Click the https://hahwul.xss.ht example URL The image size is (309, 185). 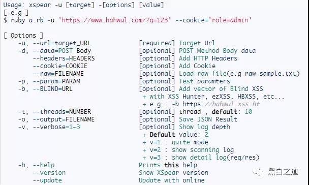(x=221, y=104)
